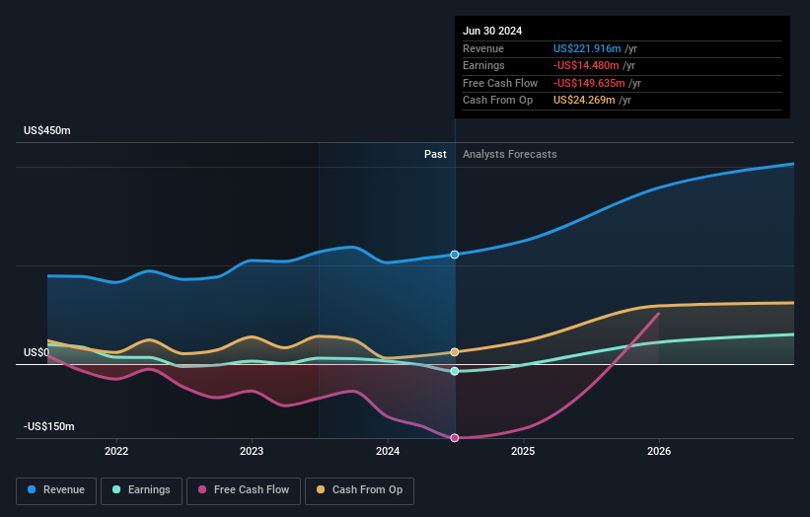Viewport: 810px width, 517px height.
Task: Select the 2023 x-axis label
Action: coord(252,452)
